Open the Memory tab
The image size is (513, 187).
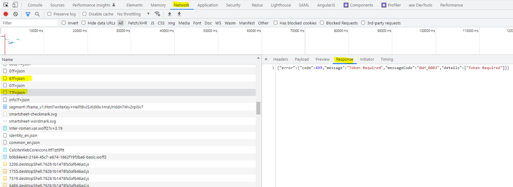click(158, 5)
